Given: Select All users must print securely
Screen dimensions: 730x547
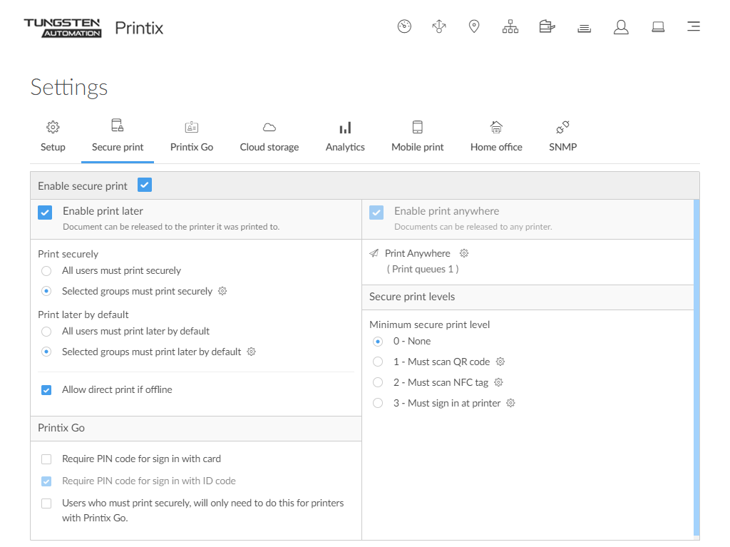Looking at the screenshot, I should coord(46,271).
